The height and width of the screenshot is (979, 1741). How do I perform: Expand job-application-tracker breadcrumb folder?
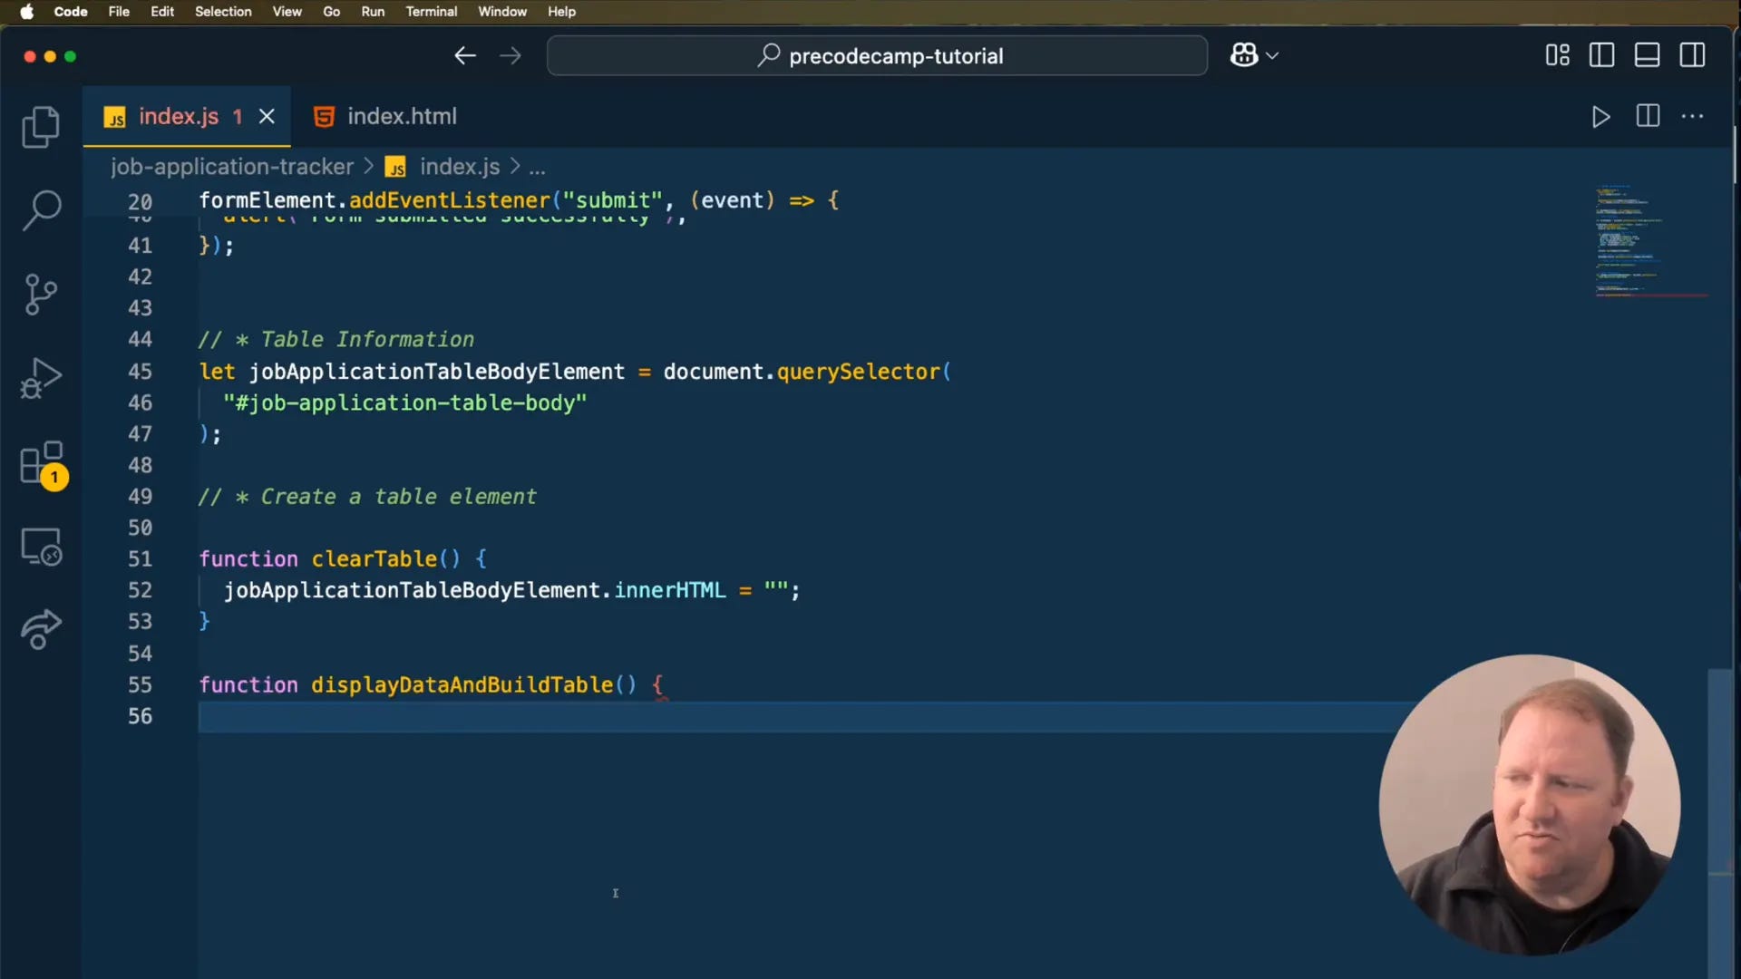click(232, 167)
